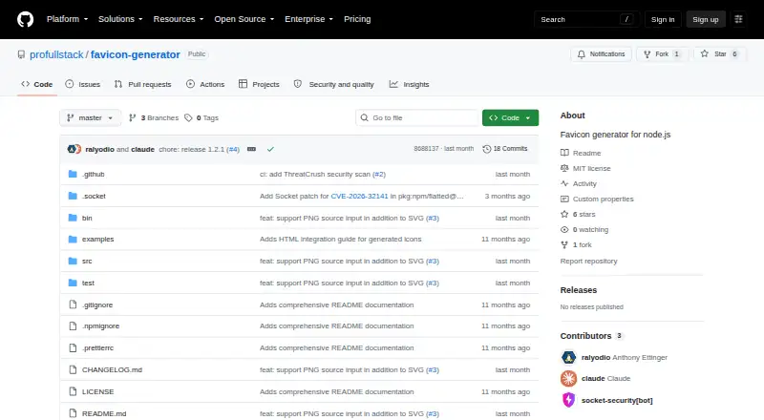Image resolution: width=764 pixels, height=420 pixels.
Task: Open the Activity link
Action: pyautogui.click(x=579, y=183)
